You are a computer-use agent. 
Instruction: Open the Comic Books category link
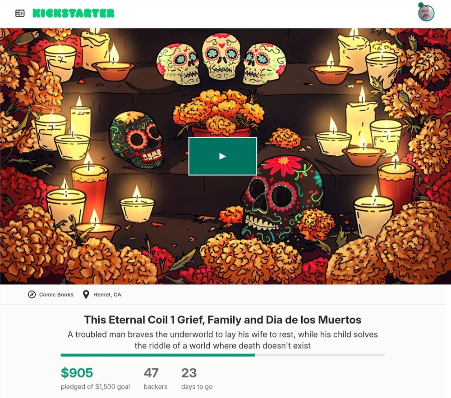click(x=56, y=294)
